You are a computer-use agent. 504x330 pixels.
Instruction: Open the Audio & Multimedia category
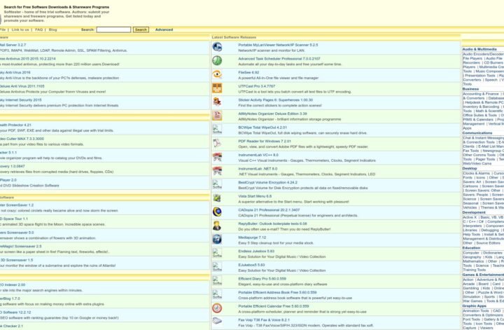479,49
